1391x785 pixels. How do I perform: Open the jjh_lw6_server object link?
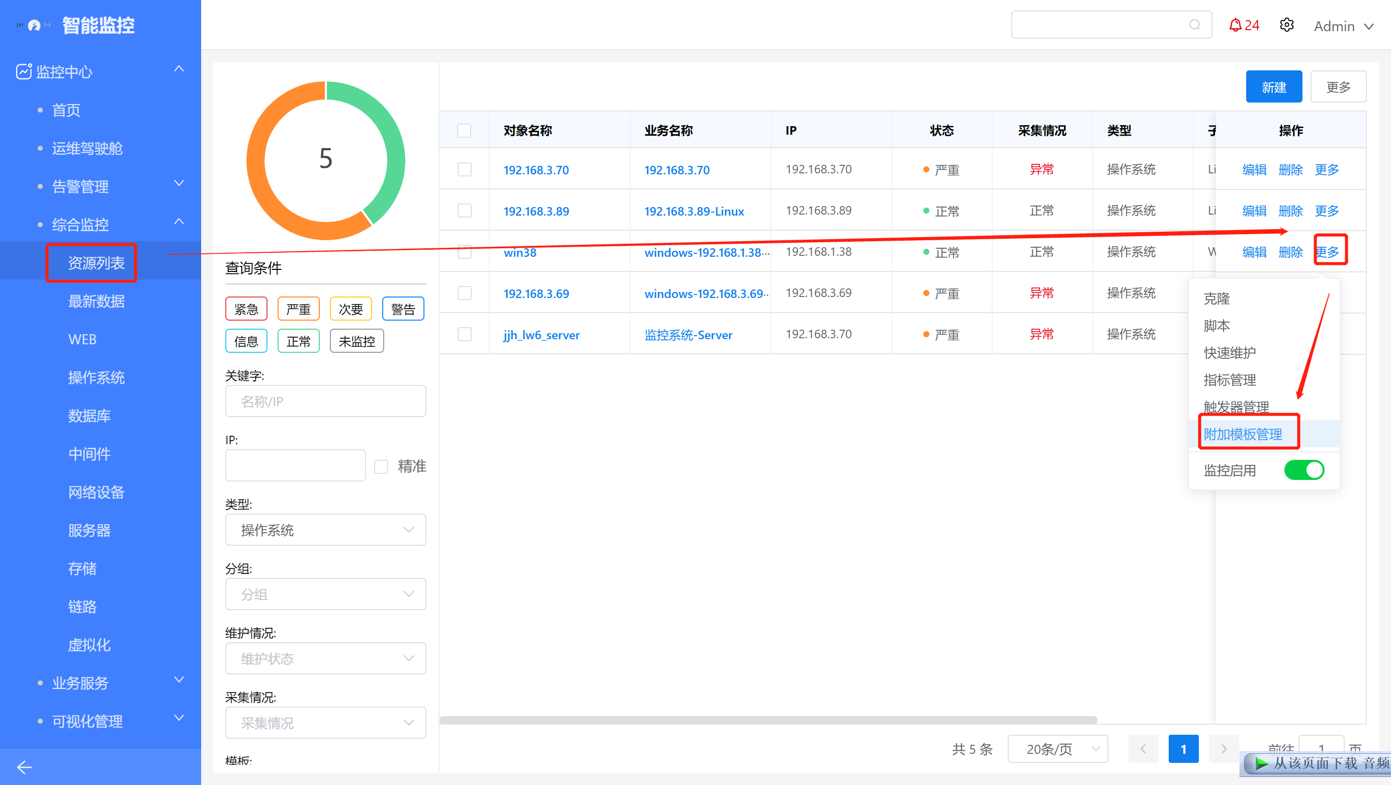[x=541, y=335]
